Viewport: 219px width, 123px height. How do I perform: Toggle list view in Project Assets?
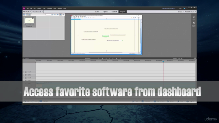point(60,14)
